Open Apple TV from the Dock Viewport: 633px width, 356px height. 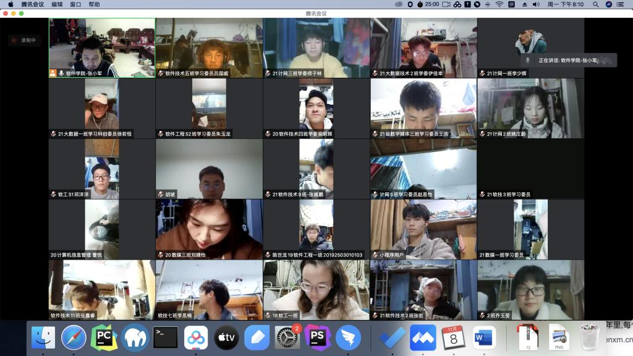(226, 337)
